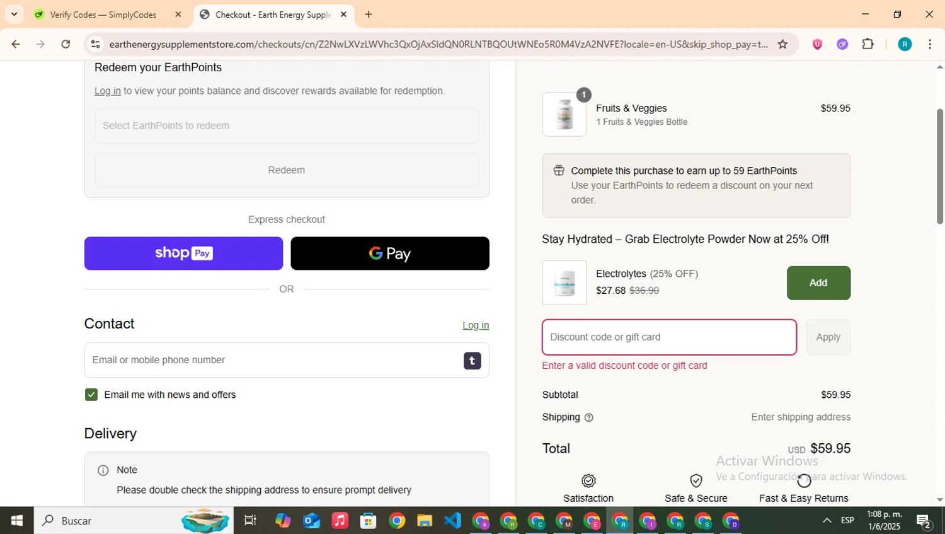Screen dimensions: 945x534
Task: Open the Music app on taskbar
Action: coord(340,521)
